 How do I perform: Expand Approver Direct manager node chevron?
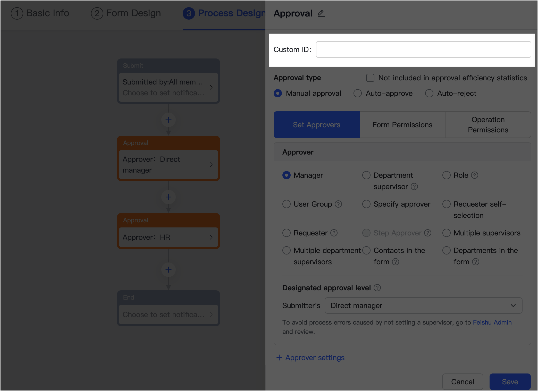tap(211, 165)
